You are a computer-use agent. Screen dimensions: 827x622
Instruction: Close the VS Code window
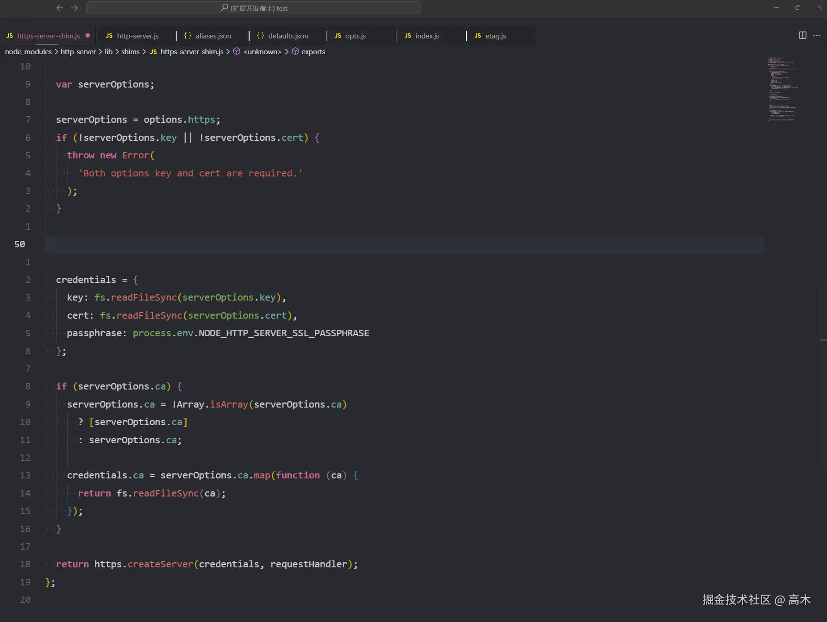819,8
